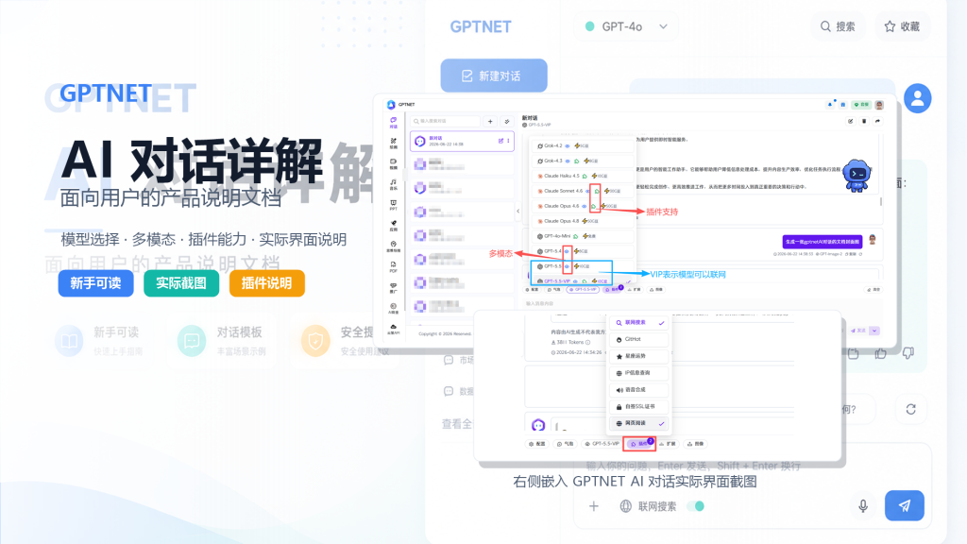Click the edit pencil icon above chat

[851, 122]
